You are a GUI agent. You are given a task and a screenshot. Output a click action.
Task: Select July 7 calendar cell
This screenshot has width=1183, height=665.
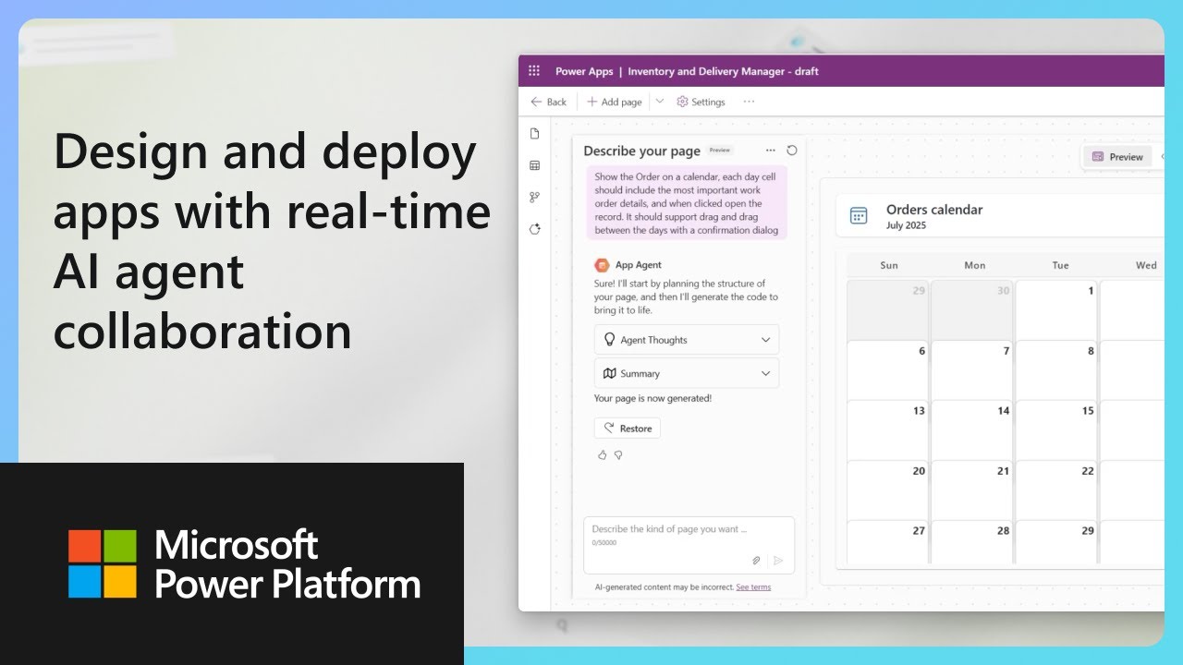tap(972, 370)
